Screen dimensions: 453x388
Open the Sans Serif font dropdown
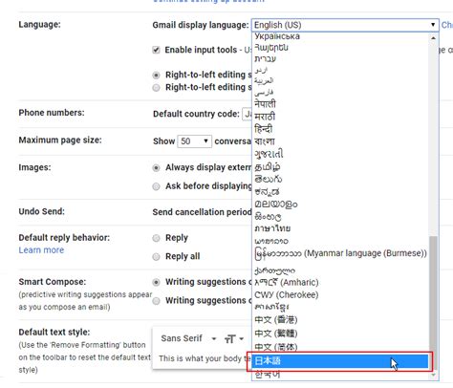188,338
